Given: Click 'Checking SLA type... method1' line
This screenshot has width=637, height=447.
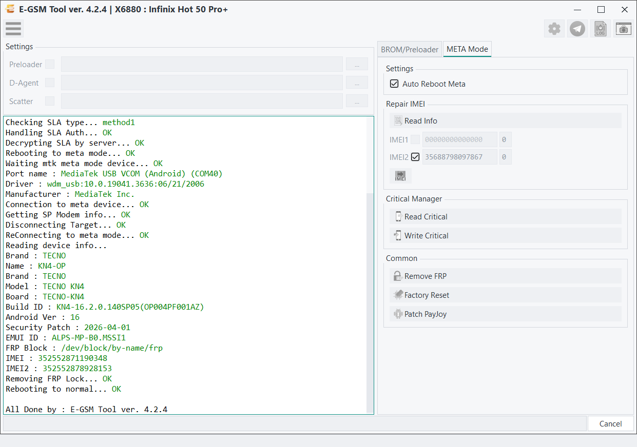Looking at the screenshot, I should [x=70, y=123].
